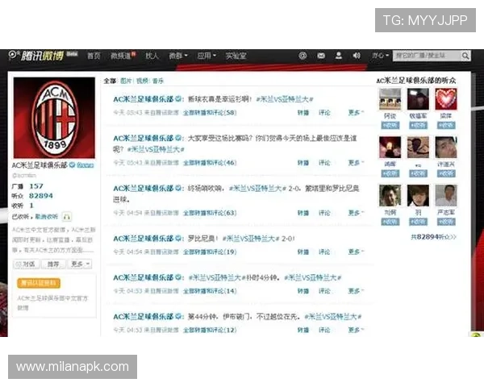Click the Tencent Weibo logo

(x=36, y=56)
